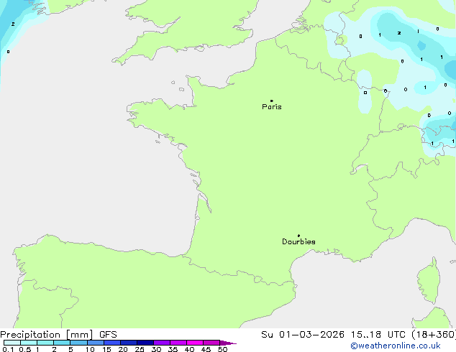Click the Precipitation [mm] GFS title
The image size is (456, 352).
(x=58, y=335)
